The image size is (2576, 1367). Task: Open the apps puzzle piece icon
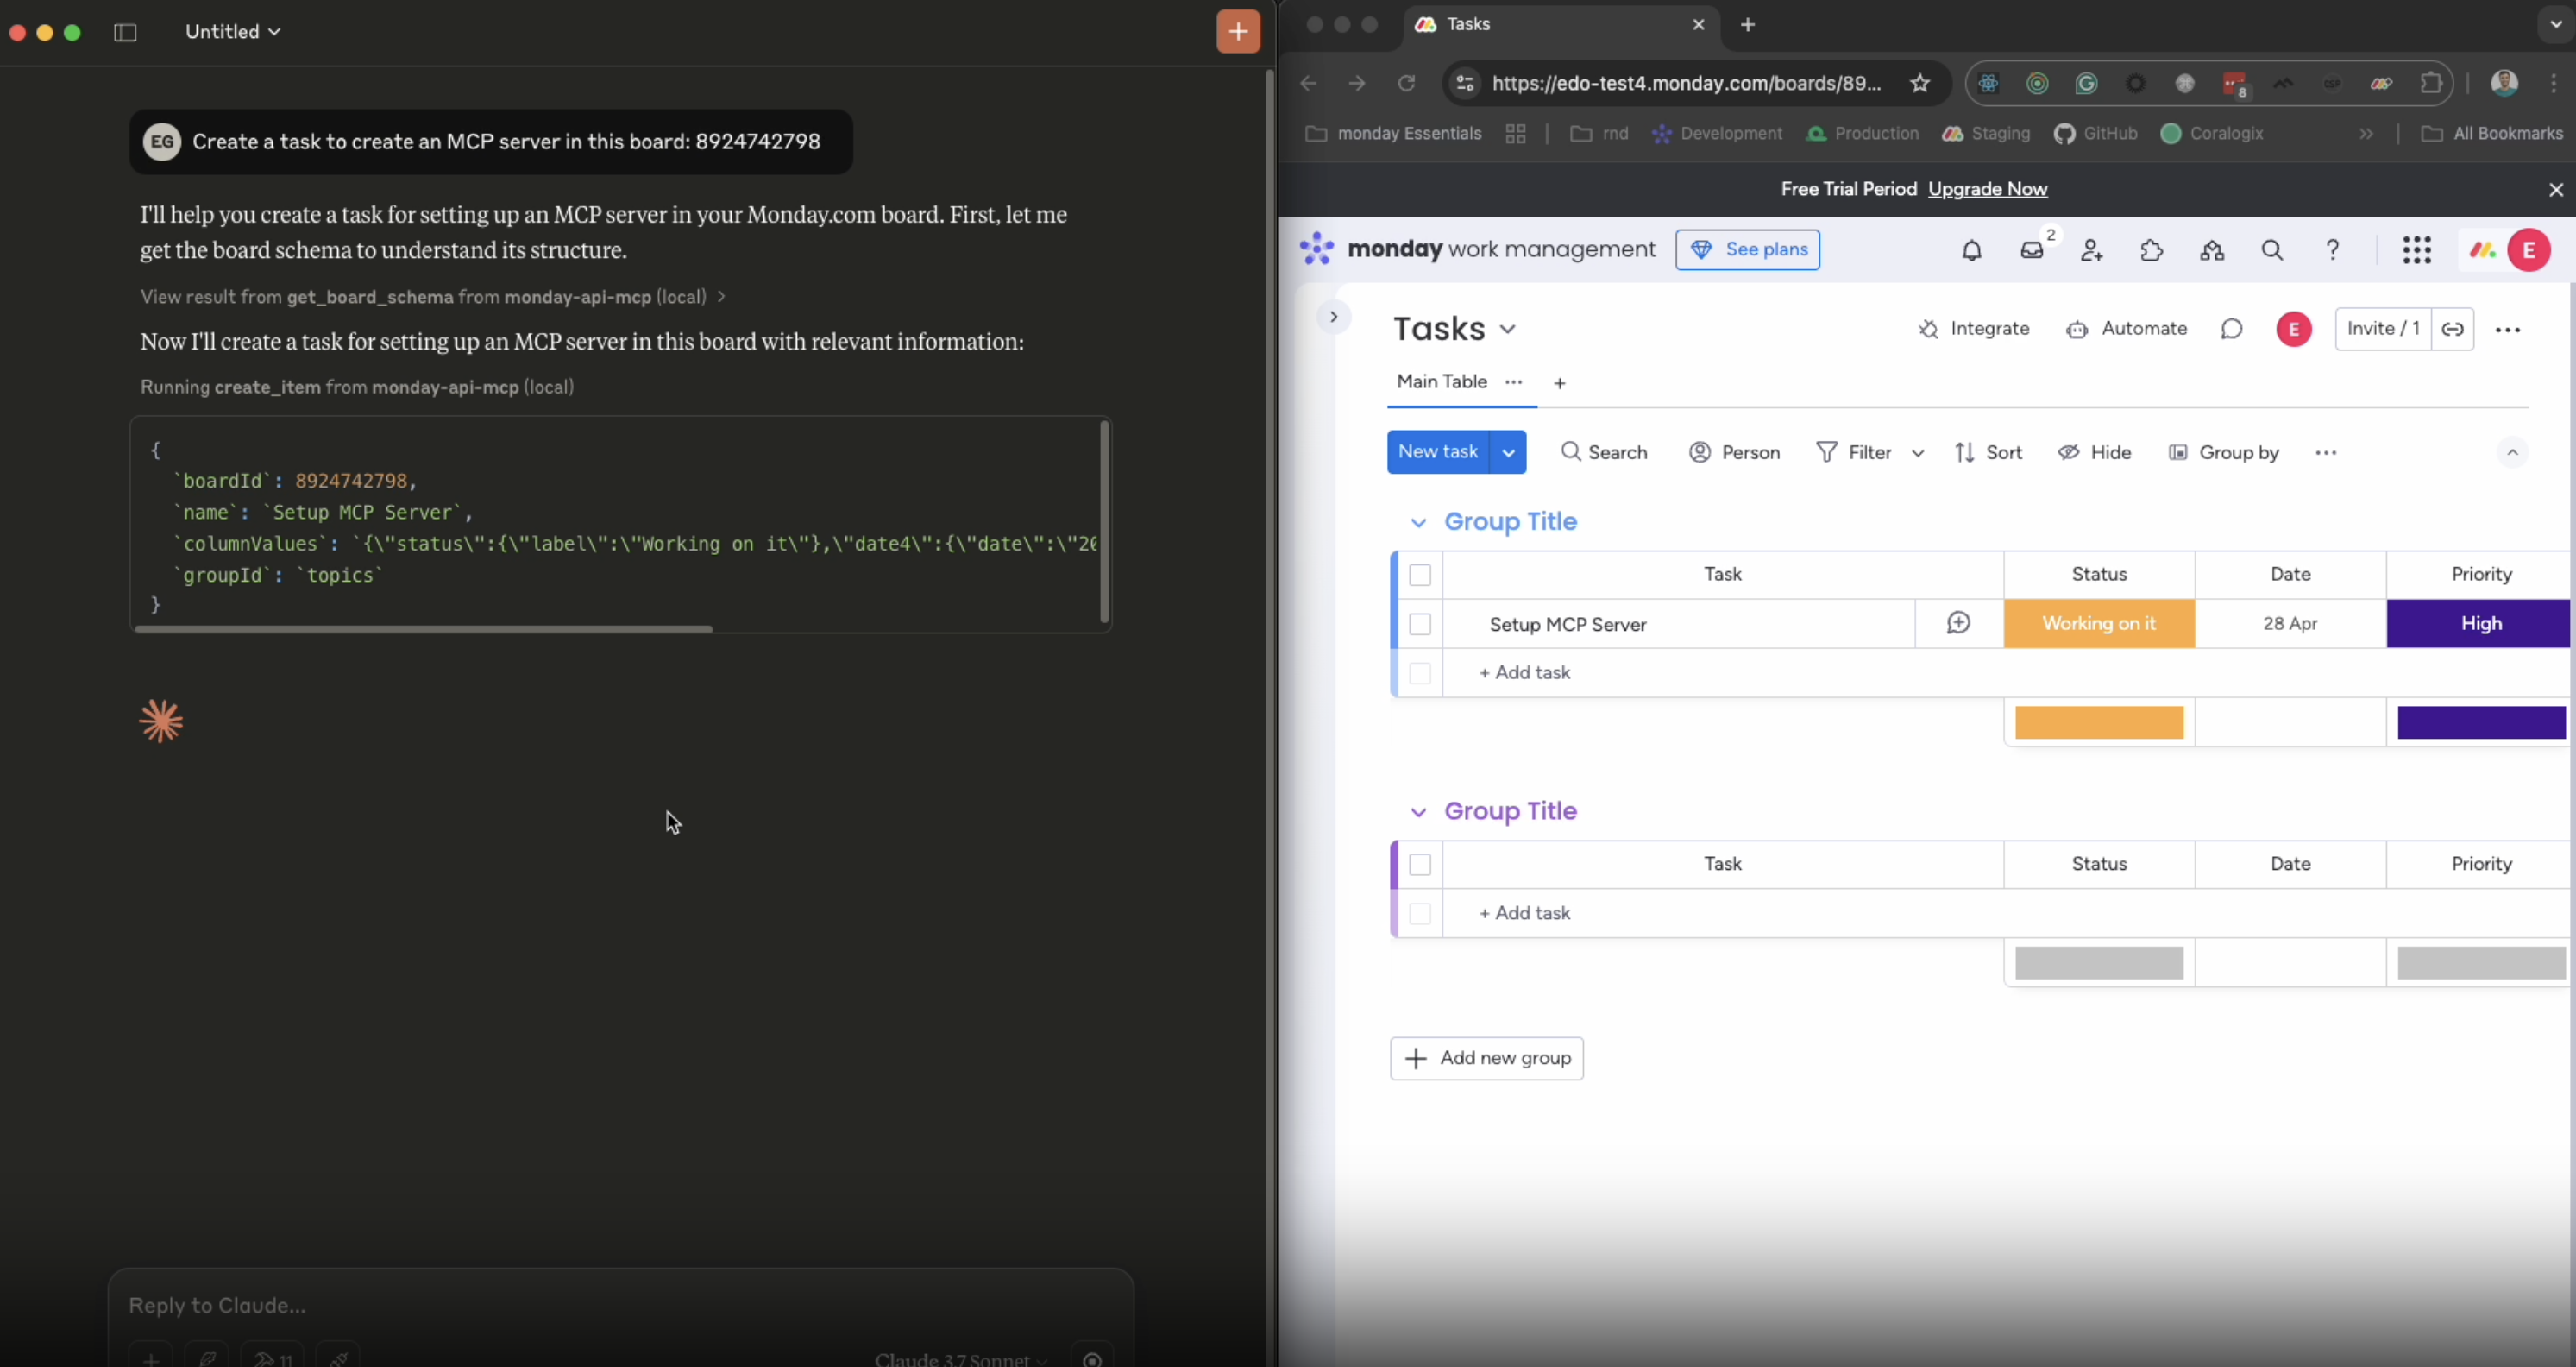2151,250
